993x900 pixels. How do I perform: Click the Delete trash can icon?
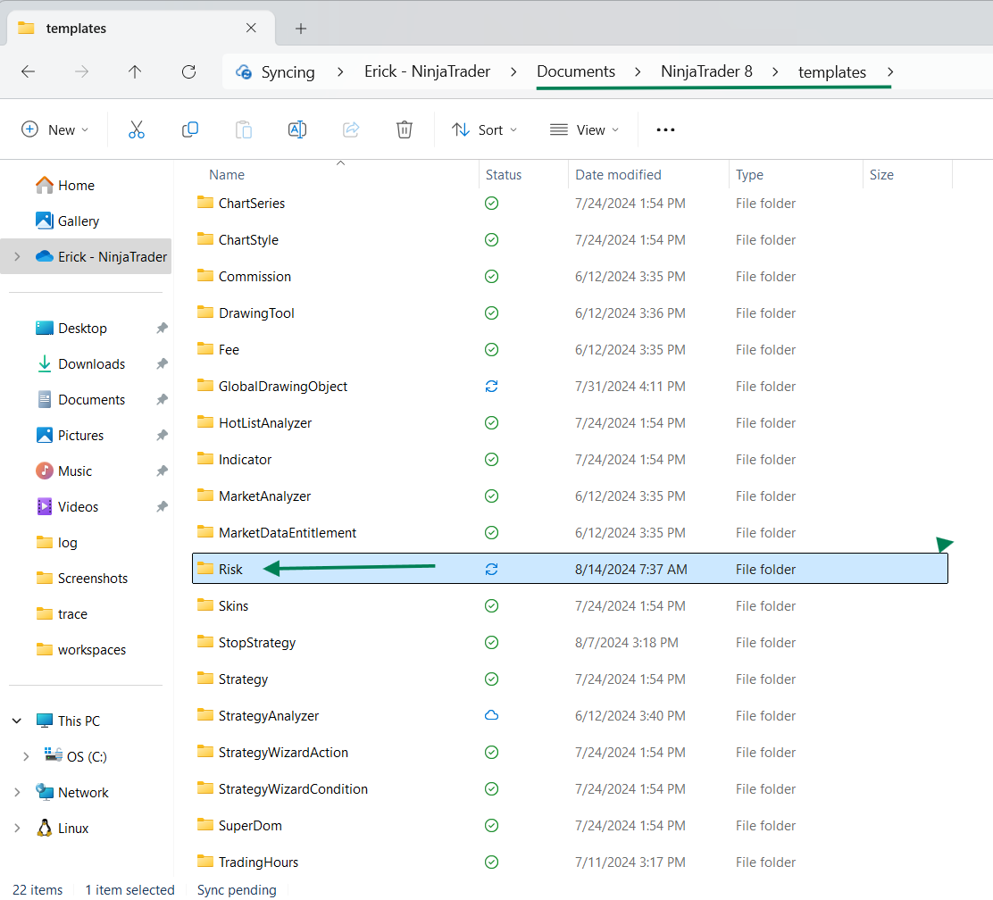(x=404, y=129)
